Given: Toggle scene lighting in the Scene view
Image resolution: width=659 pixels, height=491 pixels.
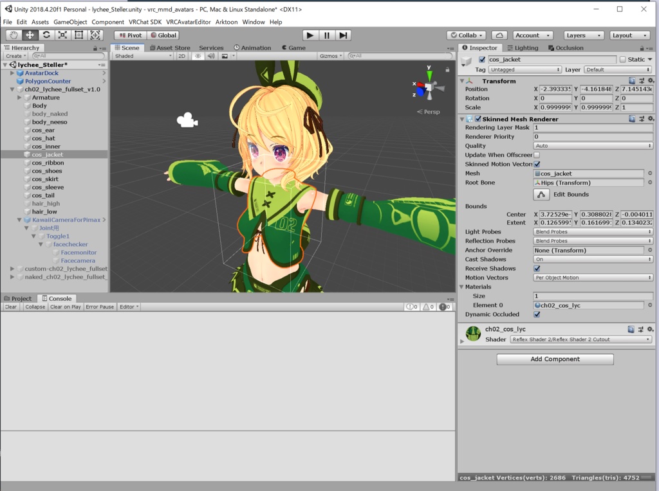Looking at the screenshot, I should click(x=200, y=56).
